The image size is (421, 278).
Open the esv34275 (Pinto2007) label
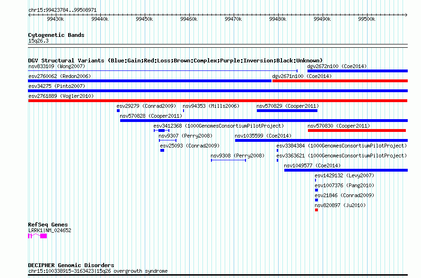tap(57, 86)
